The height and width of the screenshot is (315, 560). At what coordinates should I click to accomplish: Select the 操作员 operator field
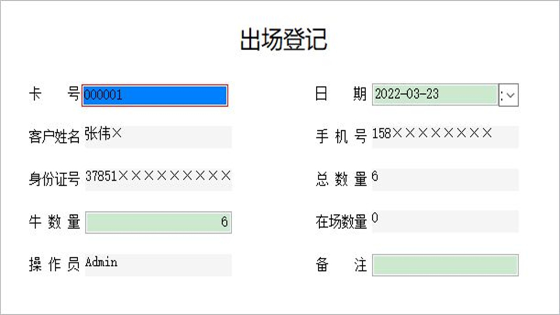click(159, 264)
